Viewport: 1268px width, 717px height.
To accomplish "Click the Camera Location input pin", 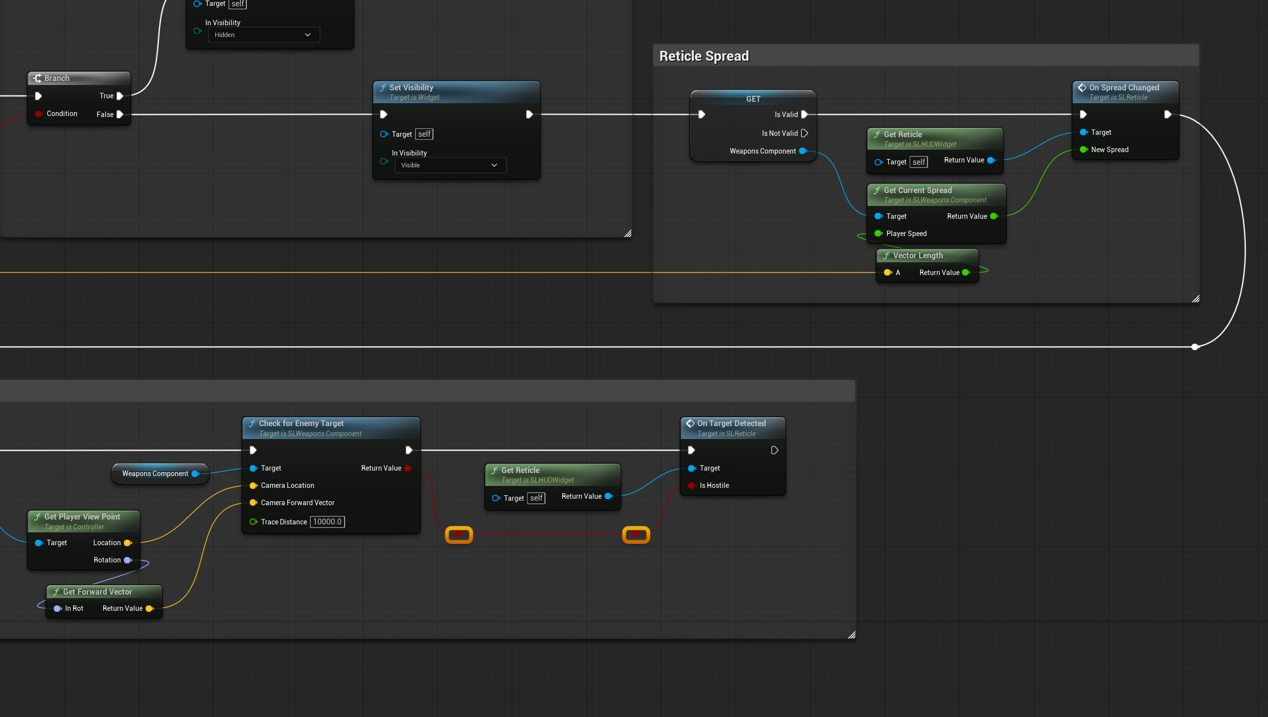I will 254,486.
